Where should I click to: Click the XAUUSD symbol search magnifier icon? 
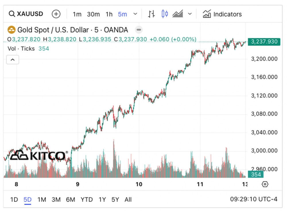coord(12,14)
